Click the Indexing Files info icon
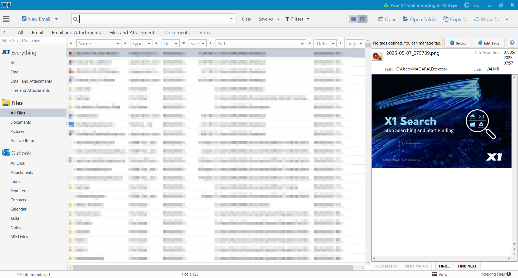The height and width of the screenshot is (278, 518). click(x=509, y=274)
